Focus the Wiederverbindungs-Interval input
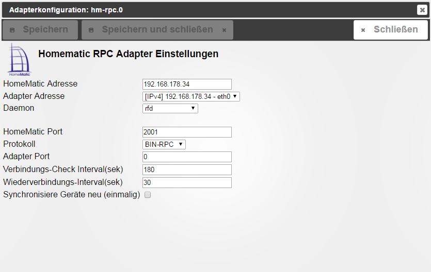The height and width of the screenshot is (272, 431). coord(187,182)
